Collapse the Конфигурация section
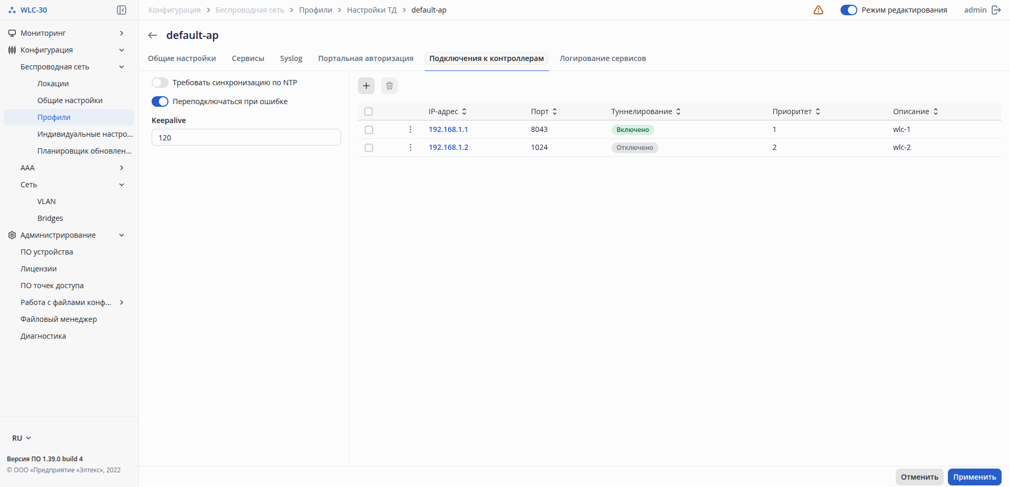Viewport: 1010px width, 487px height. coord(122,50)
